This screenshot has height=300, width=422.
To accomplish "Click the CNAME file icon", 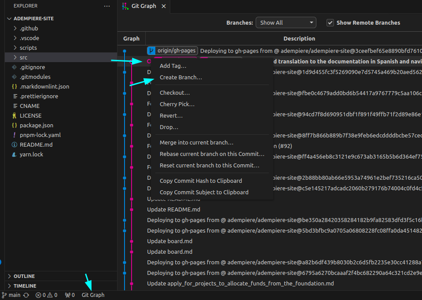I will coord(15,106).
